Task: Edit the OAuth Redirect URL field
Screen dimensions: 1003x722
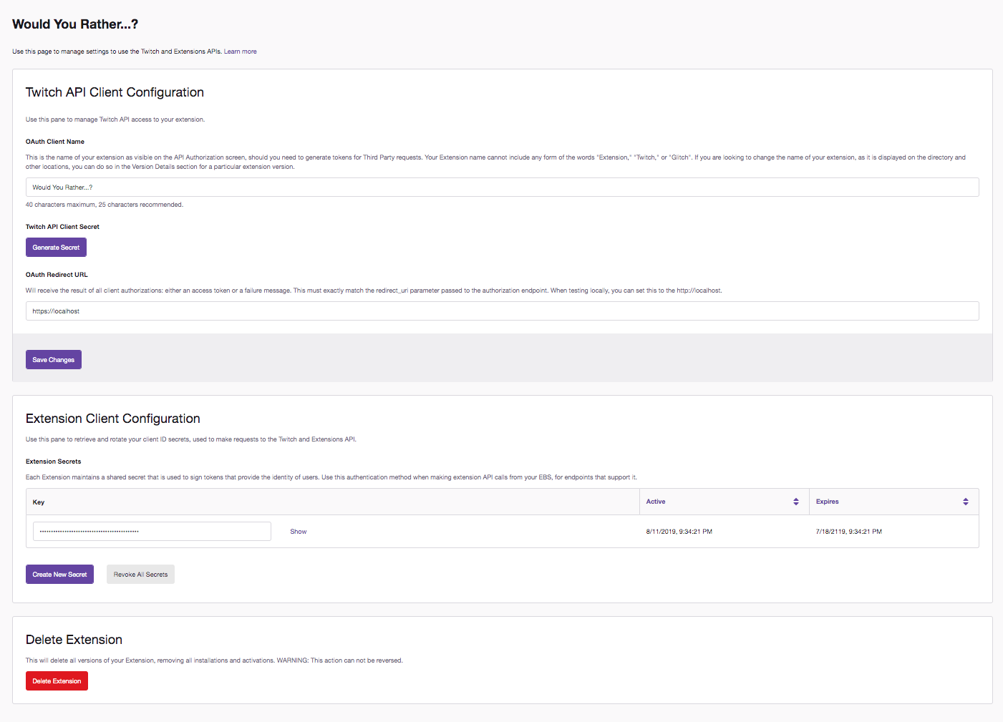Action: [x=502, y=311]
